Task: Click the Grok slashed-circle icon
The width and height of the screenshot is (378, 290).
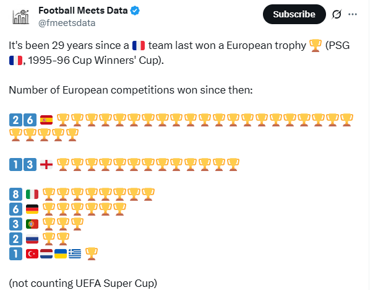Action: pos(337,14)
